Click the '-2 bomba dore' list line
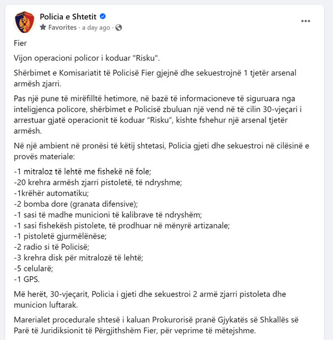 [x=76, y=204]
